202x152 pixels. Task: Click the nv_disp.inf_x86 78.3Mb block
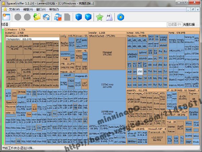coord(15,47)
